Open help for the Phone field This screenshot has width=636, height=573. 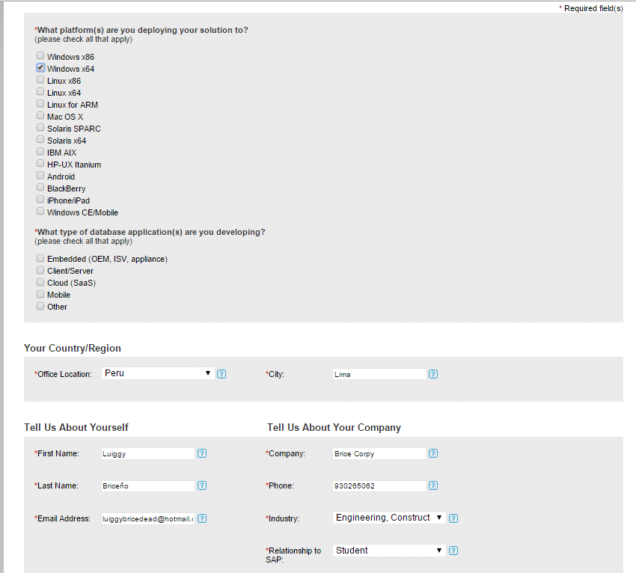[x=433, y=485]
